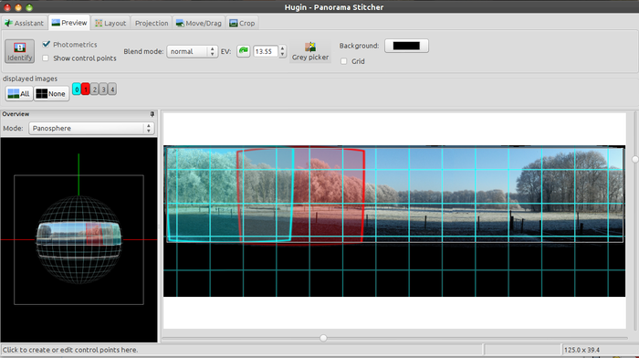Toggle image 1 red button
Viewport: 639px width, 358px height.
pyautogui.click(x=86, y=89)
